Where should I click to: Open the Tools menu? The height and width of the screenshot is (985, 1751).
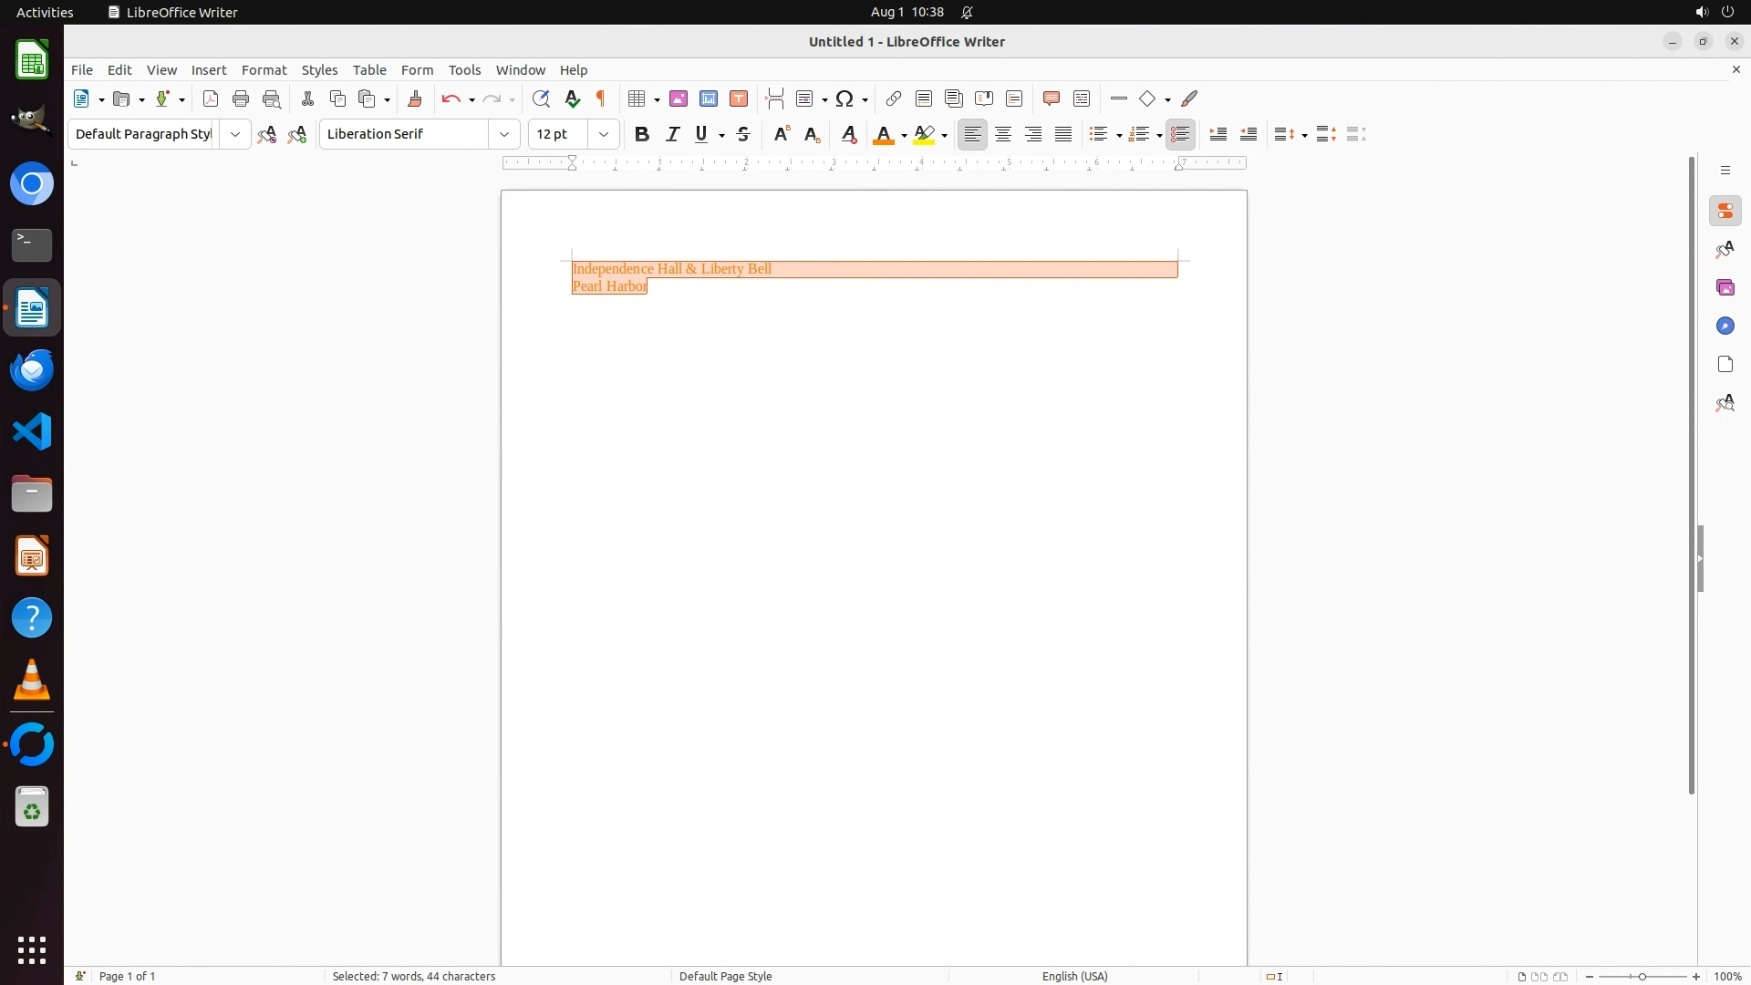[464, 70]
